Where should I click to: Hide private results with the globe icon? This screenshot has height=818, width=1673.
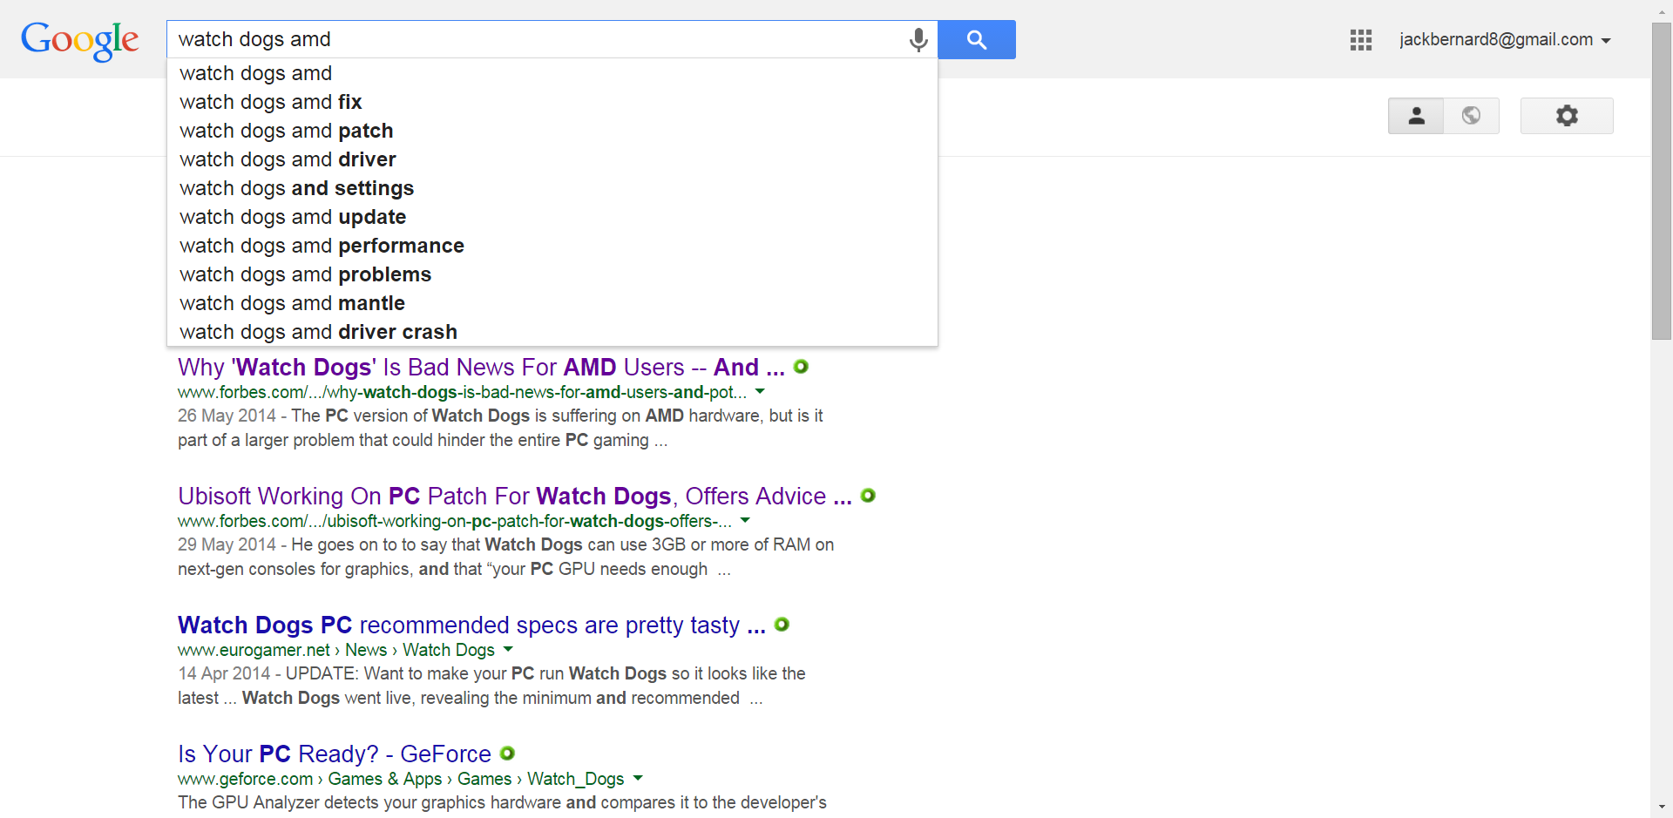click(1472, 116)
